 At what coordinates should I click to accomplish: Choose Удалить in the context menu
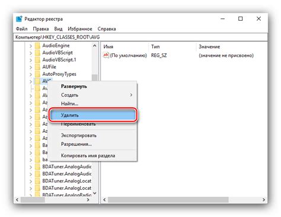click(x=93, y=115)
